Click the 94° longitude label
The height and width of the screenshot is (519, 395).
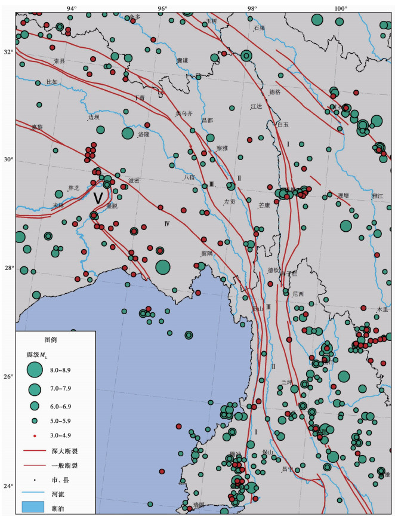pyautogui.click(x=72, y=8)
